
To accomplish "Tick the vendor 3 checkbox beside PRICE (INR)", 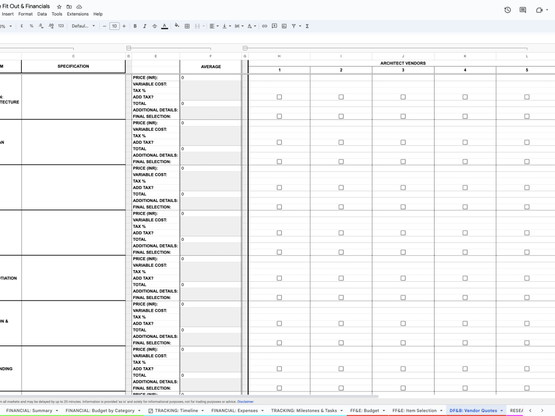I will point(402,95).
